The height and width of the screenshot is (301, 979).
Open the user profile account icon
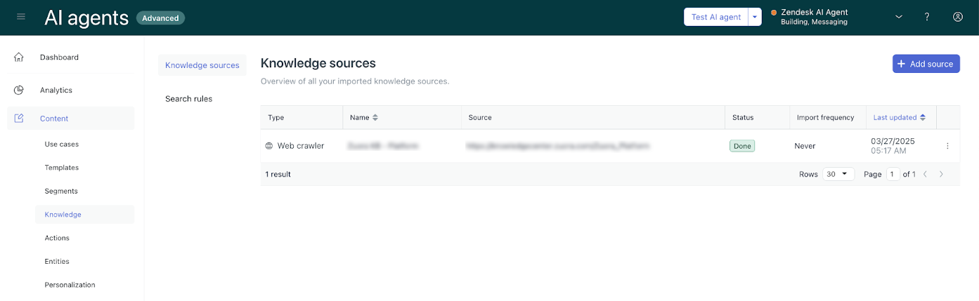957,17
